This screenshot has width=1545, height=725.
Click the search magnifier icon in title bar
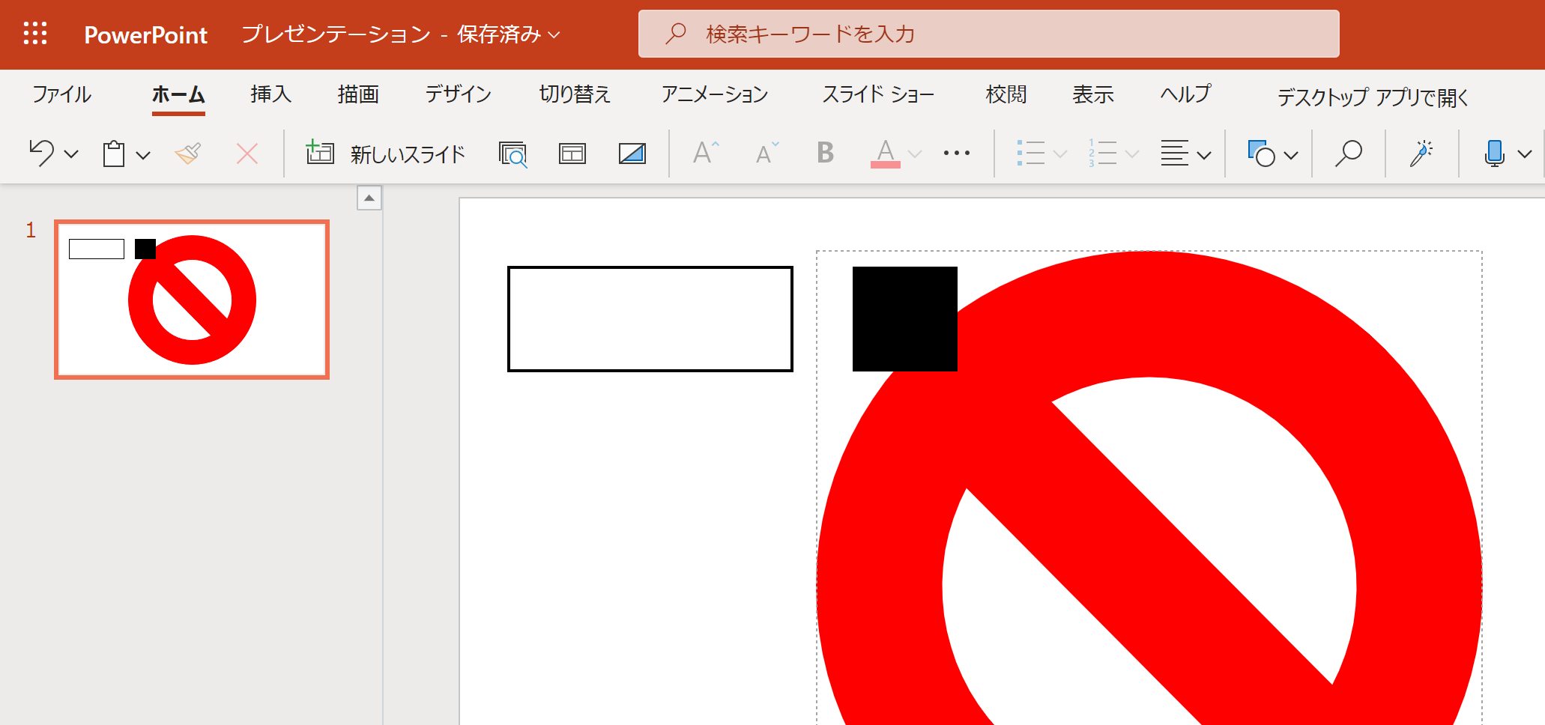tap(676, 34)
